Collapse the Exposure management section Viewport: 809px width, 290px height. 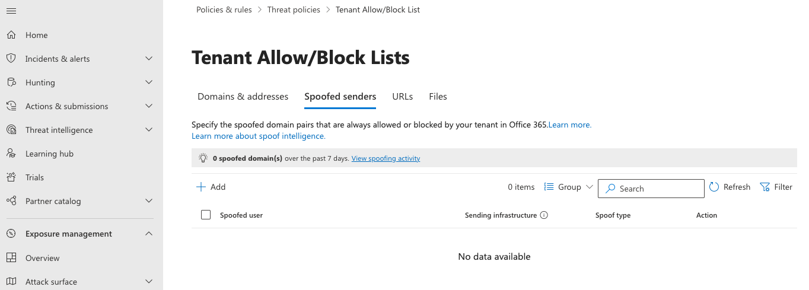click(149, 234)
